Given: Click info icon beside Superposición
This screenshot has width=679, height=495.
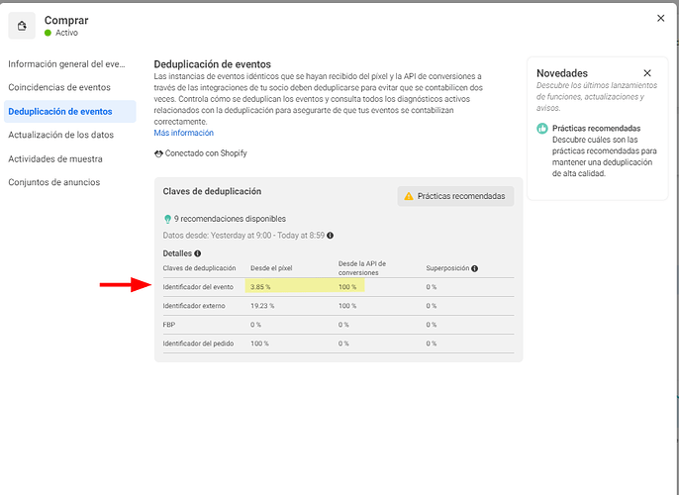Looking at the screenshot, I should 475,268.
